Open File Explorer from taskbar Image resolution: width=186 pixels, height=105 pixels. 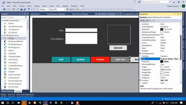coord(19,103)
